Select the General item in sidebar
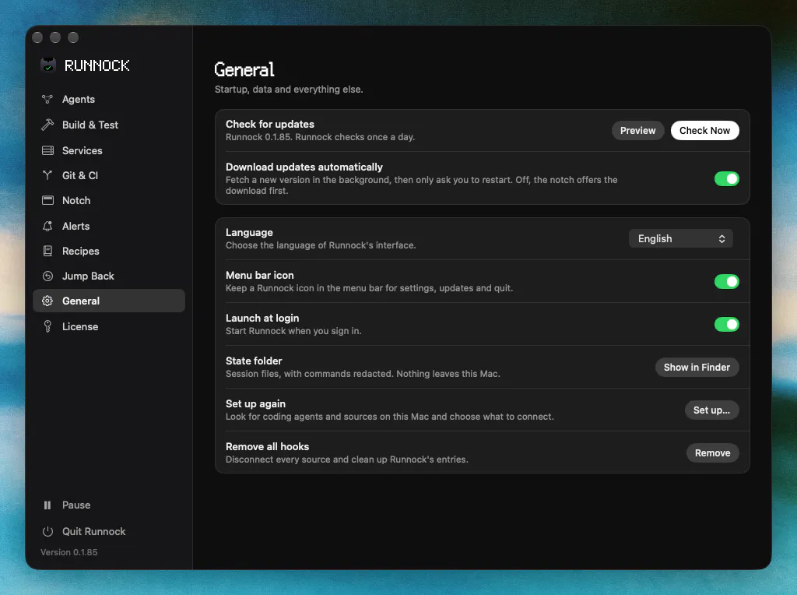This screenshot has width=797, height=595. click(x=109, y=301)
